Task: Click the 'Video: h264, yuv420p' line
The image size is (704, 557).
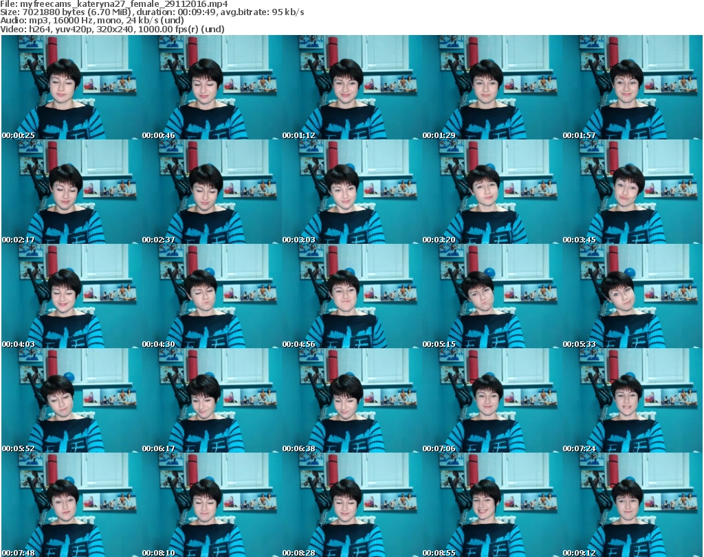Action: click(112, 29)
